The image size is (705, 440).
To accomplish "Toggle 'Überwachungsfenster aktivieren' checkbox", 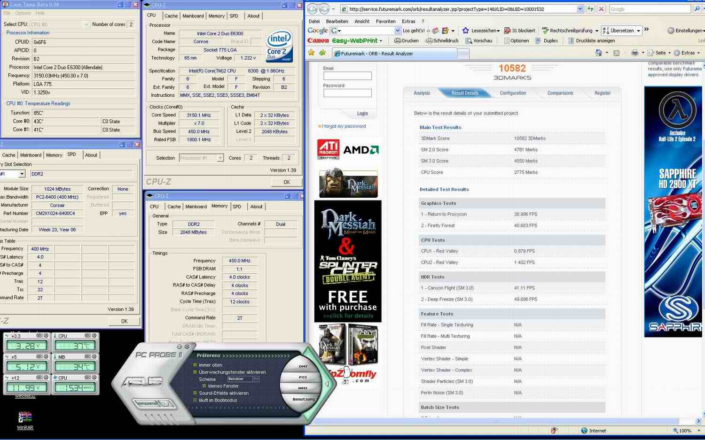I will click(195, 372).
